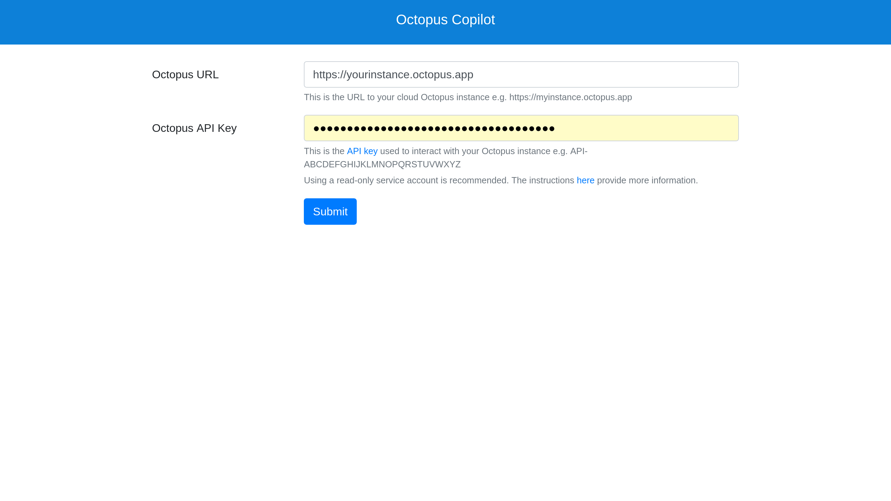The image size is (891, 501).
Task: Click the masked API key dots
Action: point(434,128)
